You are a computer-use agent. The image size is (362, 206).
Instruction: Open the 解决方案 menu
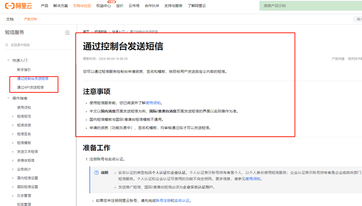tap(60, 6)
